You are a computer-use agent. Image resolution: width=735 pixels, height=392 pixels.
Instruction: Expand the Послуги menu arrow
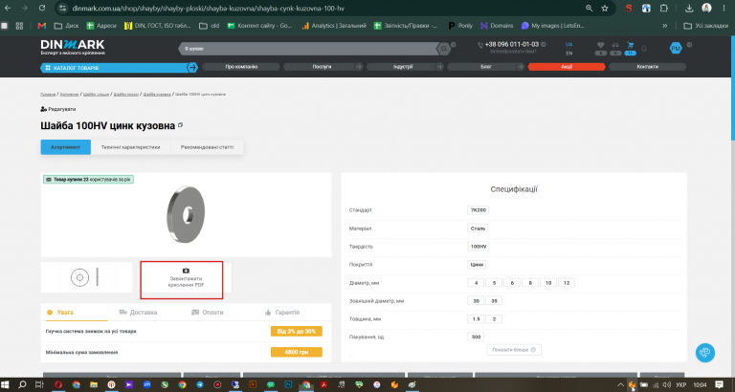(x=359, y=67)
